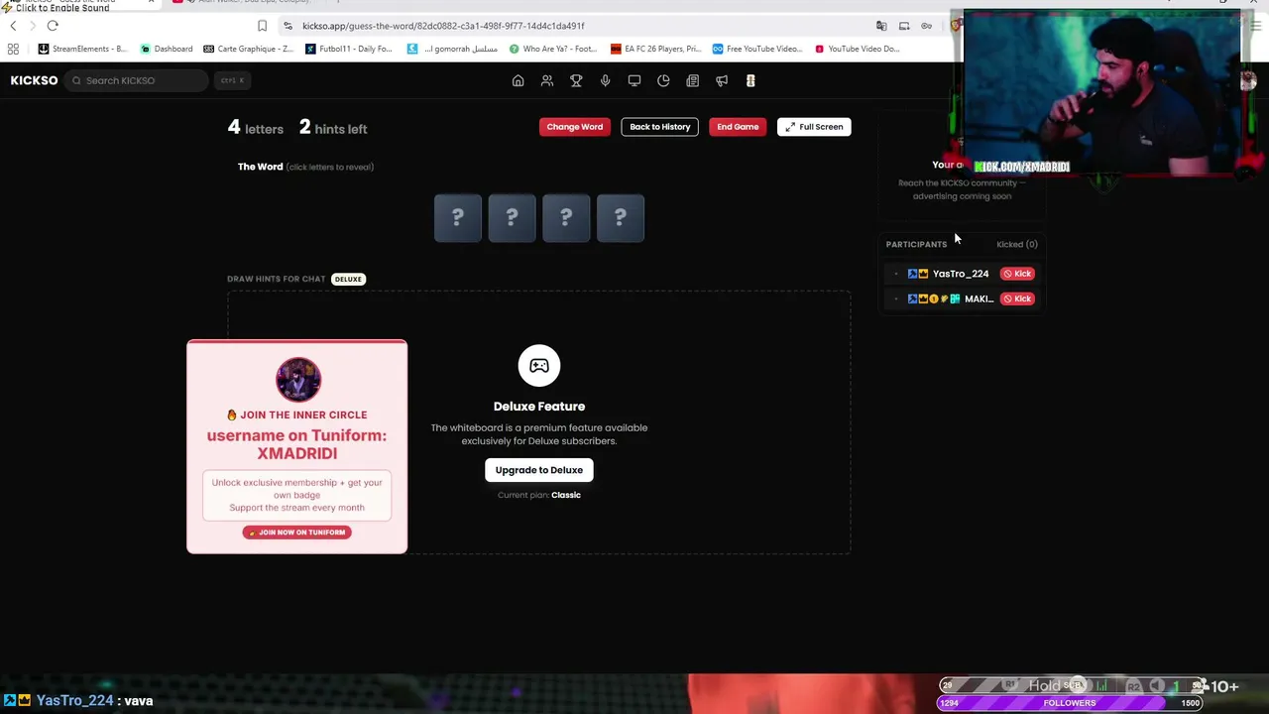This screenshot has width=1269, height=714.
Task: Click the Classic current plan label
Action: [566, 495]
